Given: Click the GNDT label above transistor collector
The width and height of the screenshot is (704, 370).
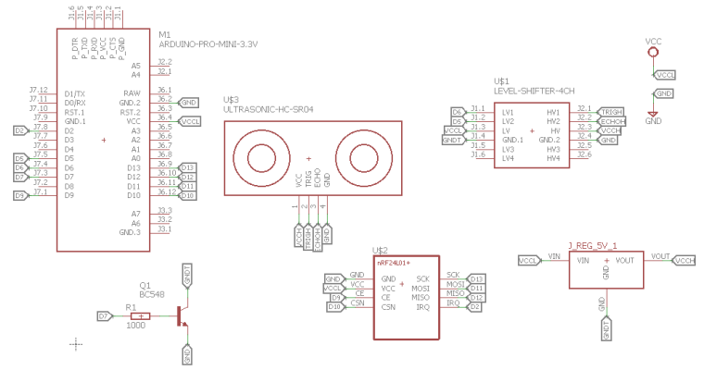Looking at the screenshot, I should 187,275.
